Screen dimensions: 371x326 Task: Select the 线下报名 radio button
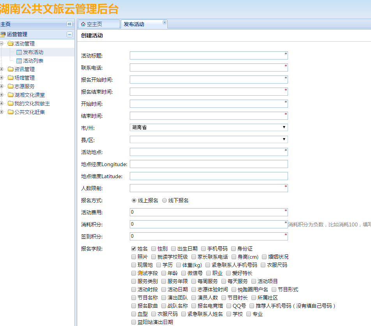pos(164,200)
